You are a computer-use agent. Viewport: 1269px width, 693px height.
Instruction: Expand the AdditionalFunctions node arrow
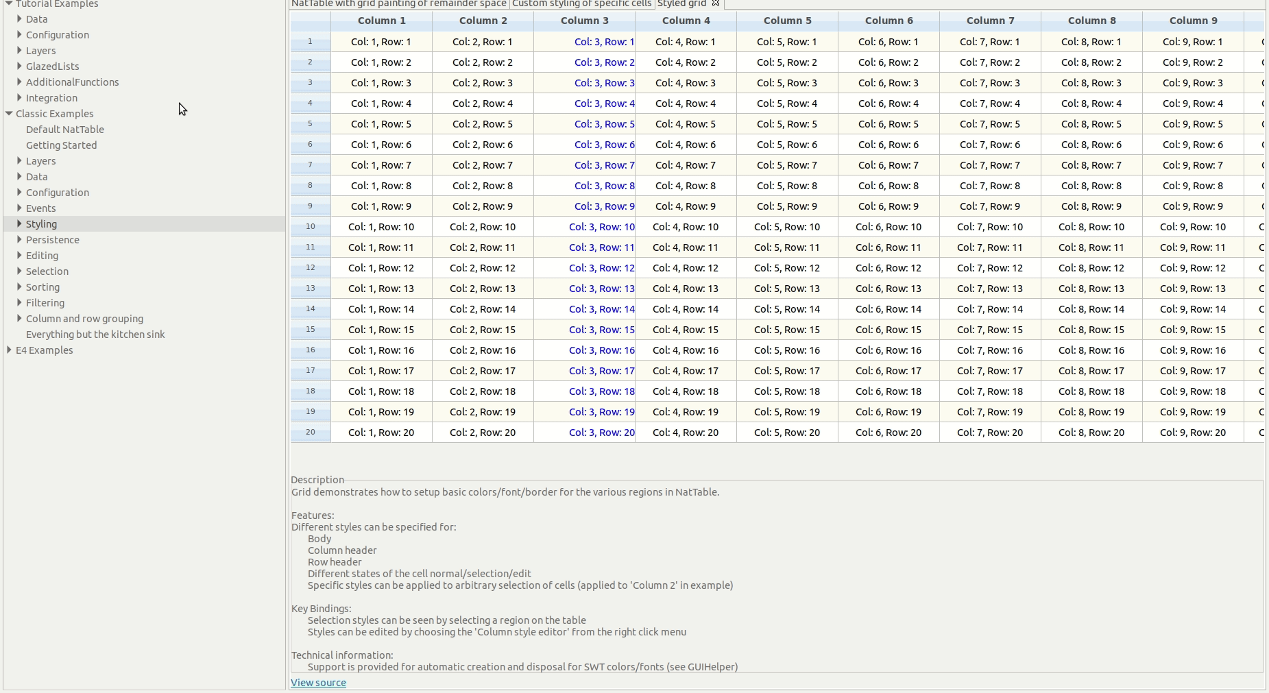click(19, 82)
